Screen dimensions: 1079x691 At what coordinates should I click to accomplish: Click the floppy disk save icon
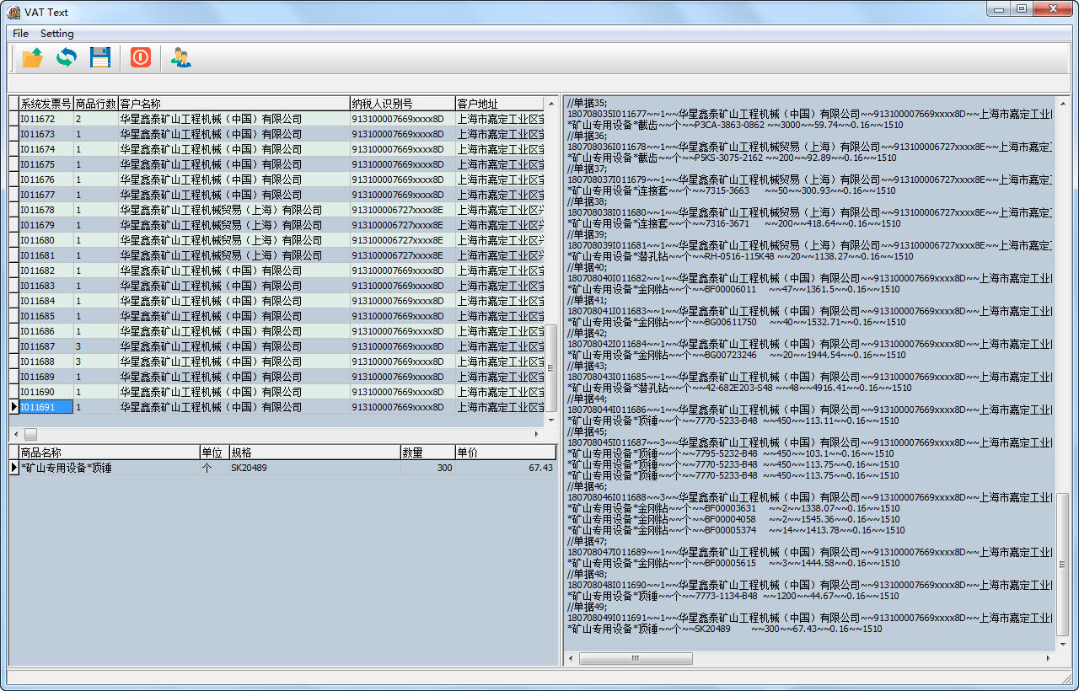pyautogui.click(x=100, y=57)
